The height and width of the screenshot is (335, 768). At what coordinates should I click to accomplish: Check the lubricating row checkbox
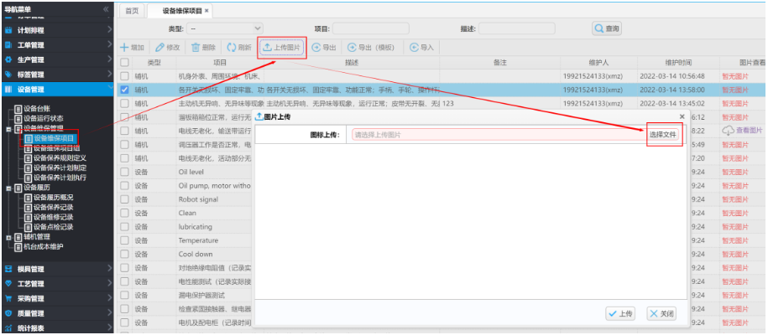pos(125,227)
